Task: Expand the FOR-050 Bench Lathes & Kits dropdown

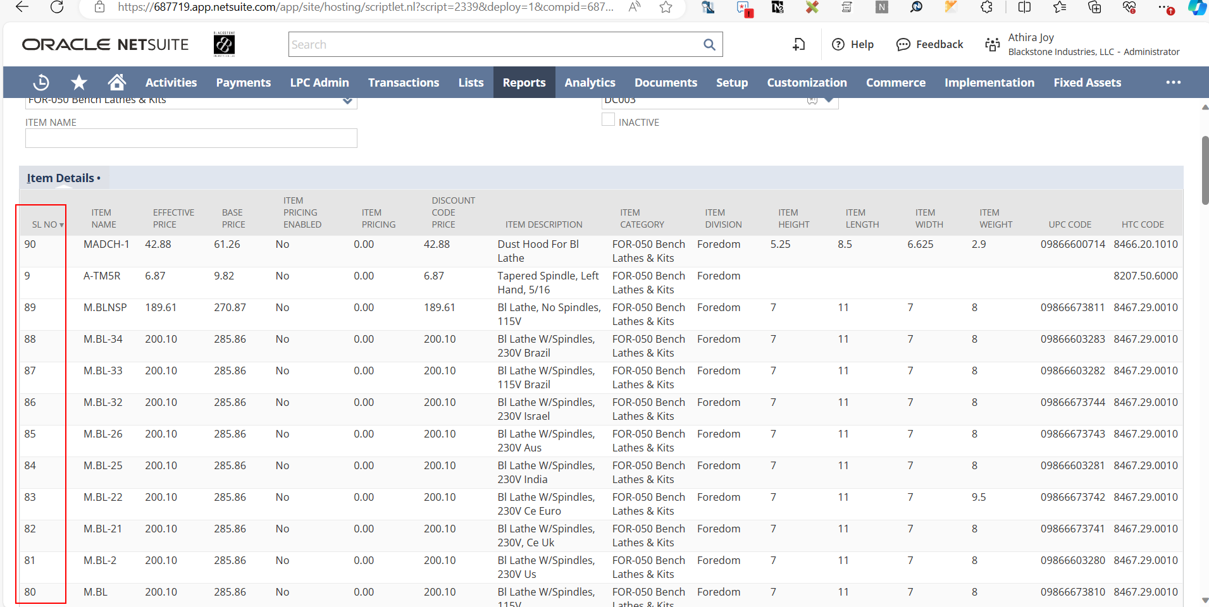Action: 347,101
